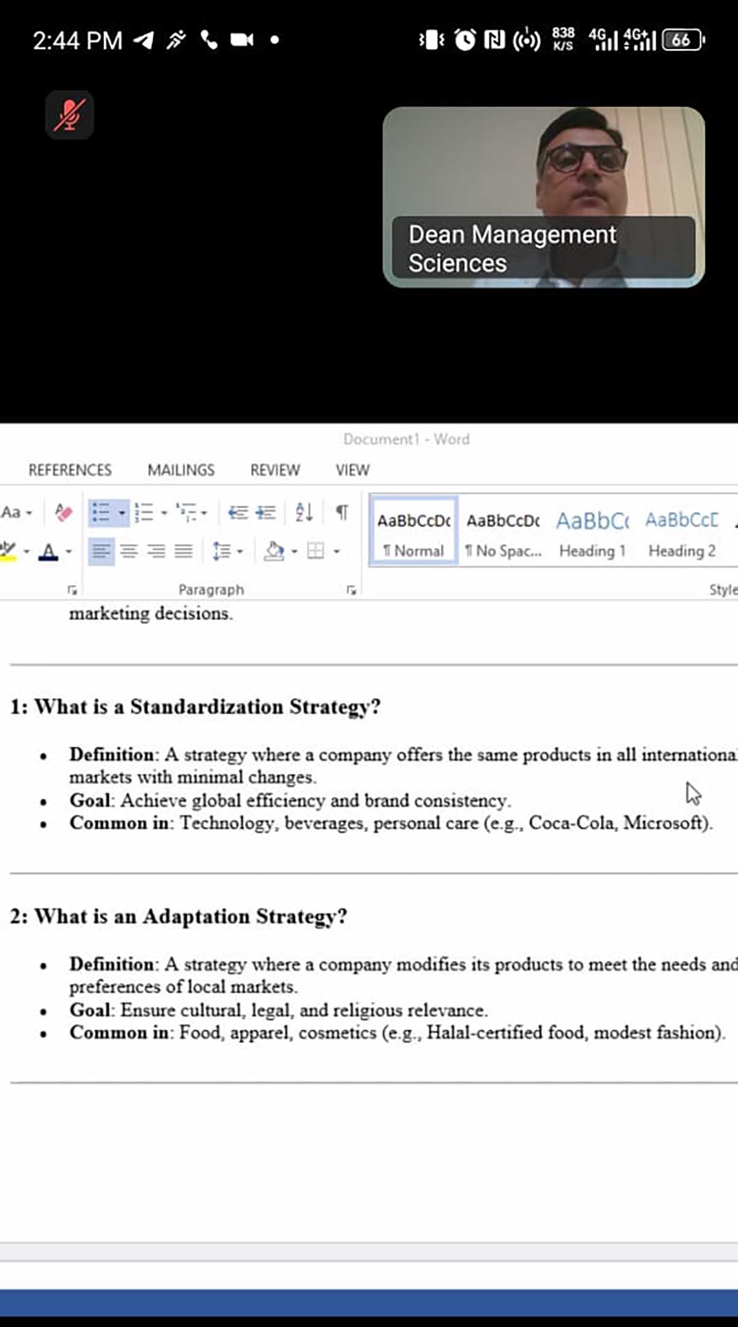Click the Sort A-Z icon
This screenshot has width=738, height=1327.
(304, 512)
